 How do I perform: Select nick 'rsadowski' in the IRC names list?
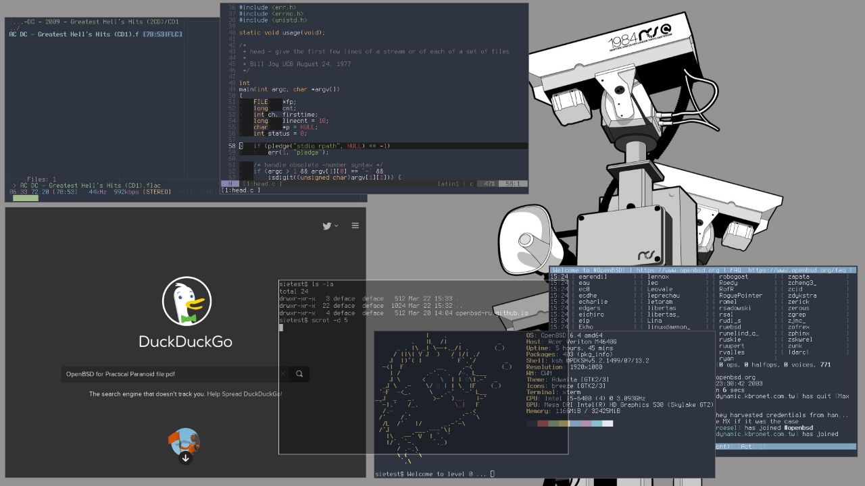[x=736, y=308]
